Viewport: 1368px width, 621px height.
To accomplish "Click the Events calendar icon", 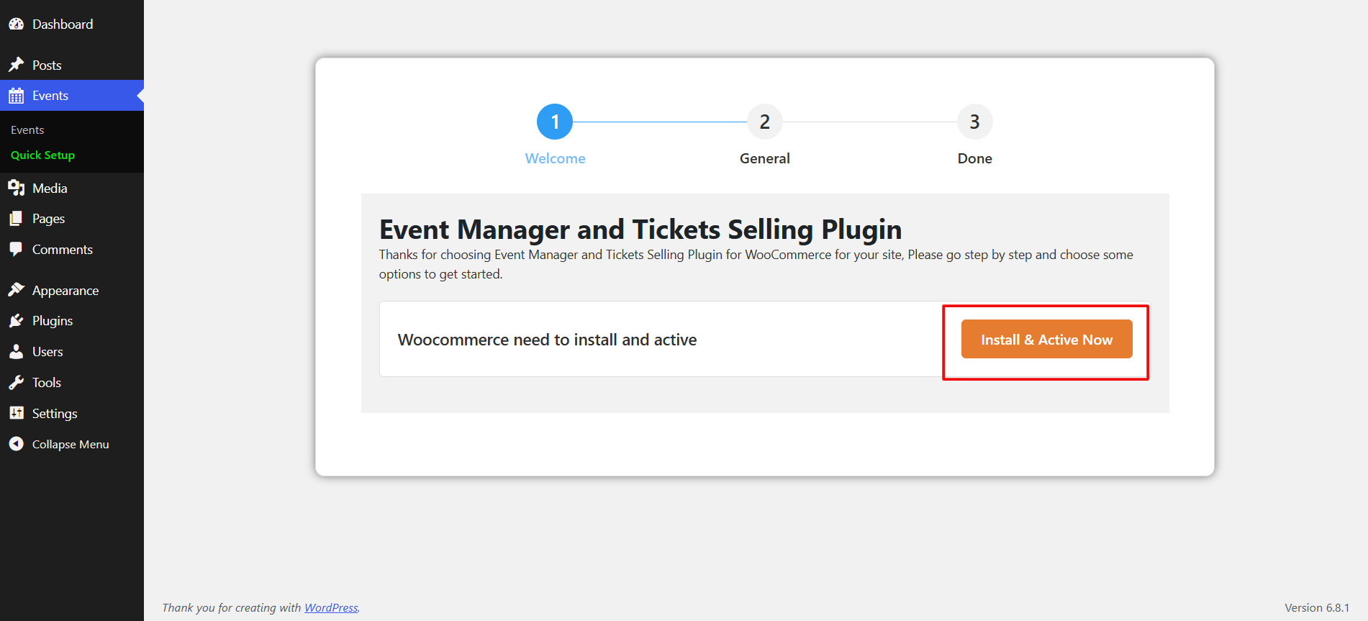I will tap(16, 96).
